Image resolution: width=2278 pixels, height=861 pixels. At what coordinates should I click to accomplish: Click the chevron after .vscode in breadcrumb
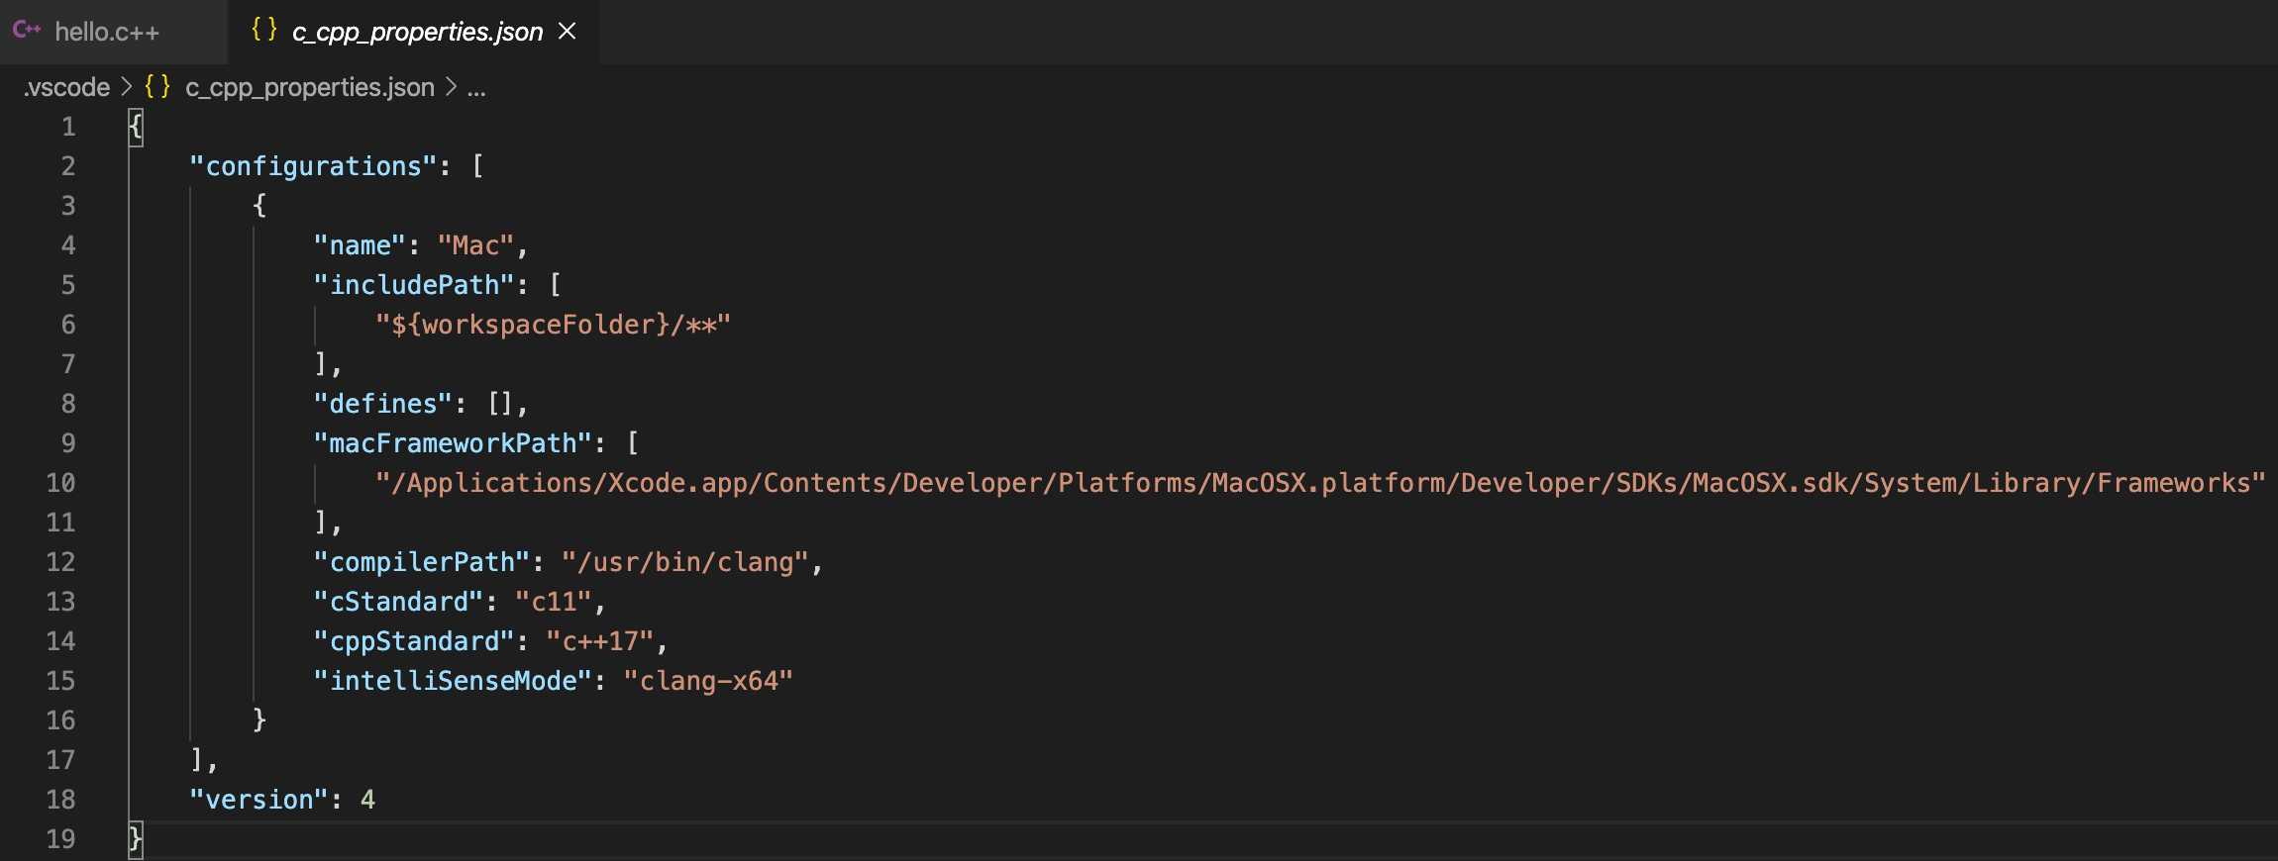[x=127, y=87]
